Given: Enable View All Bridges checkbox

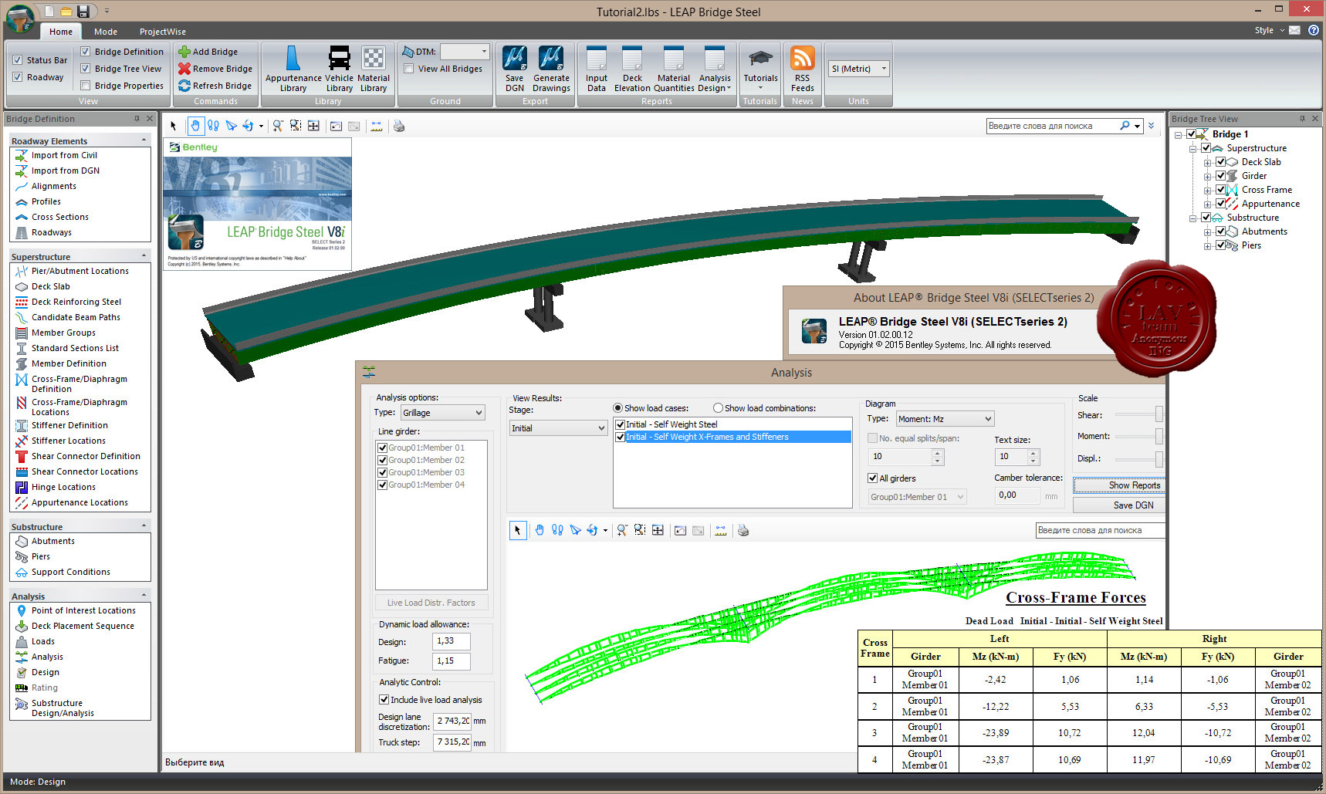Looking at the screenshot, I should (x=409, y=69).
